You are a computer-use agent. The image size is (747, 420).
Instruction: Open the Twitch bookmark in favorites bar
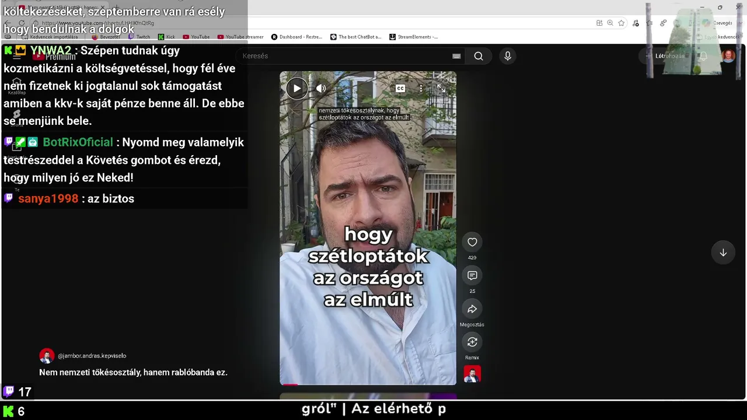coord(139,37)
